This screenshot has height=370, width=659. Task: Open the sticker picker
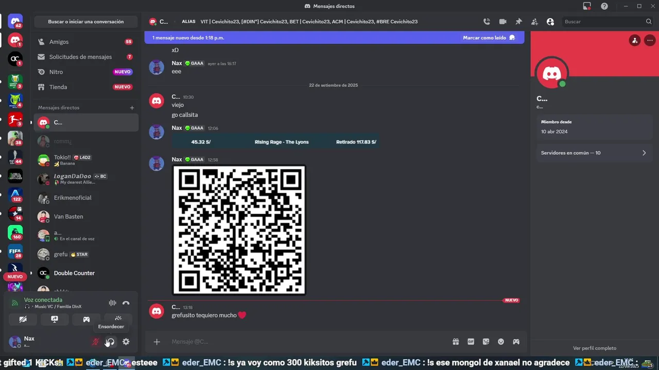pos(485,342)
